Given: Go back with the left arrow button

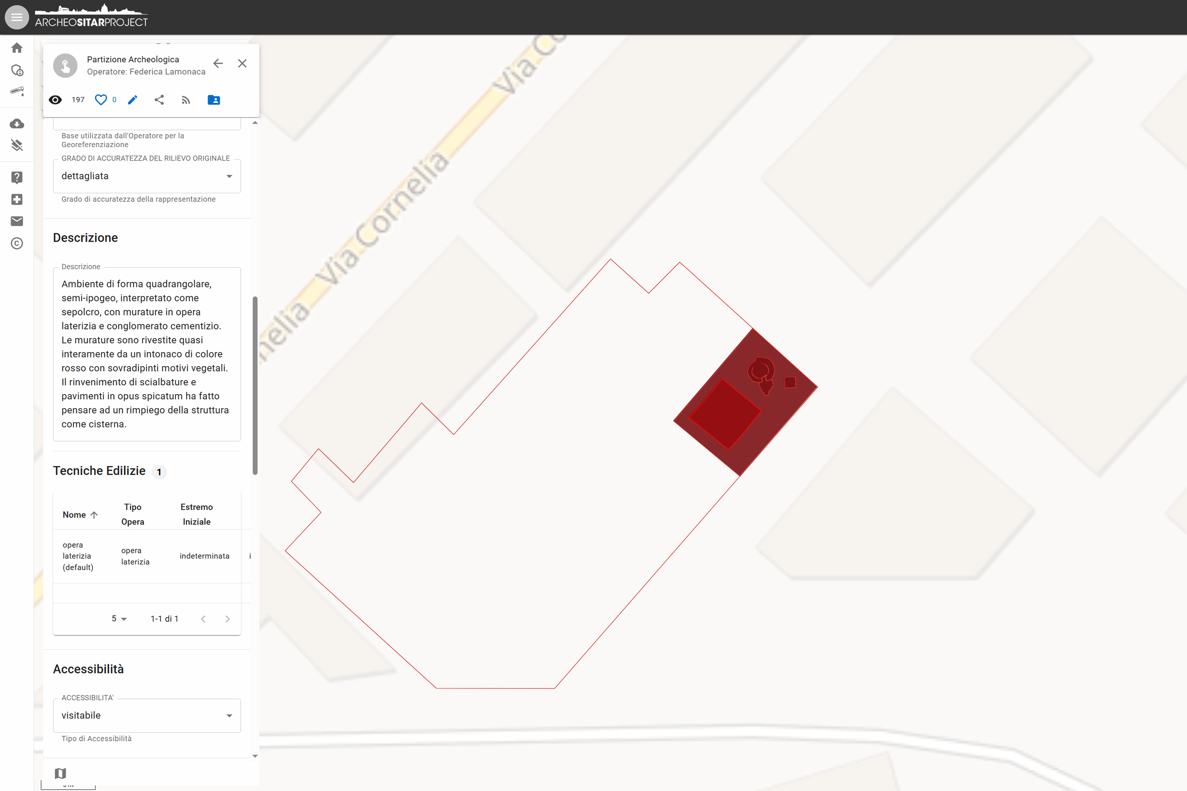Looking at the screenshot, I should (218, 64).
